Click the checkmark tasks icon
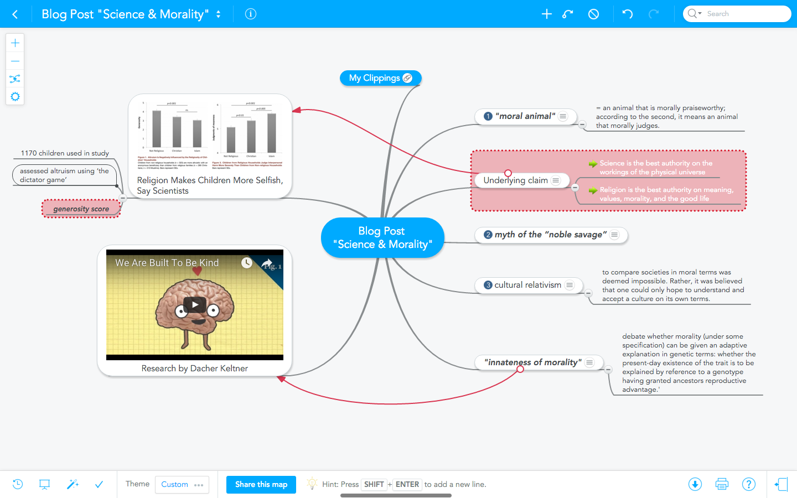This screenshot has height=498, width=797. coord(99,484)
